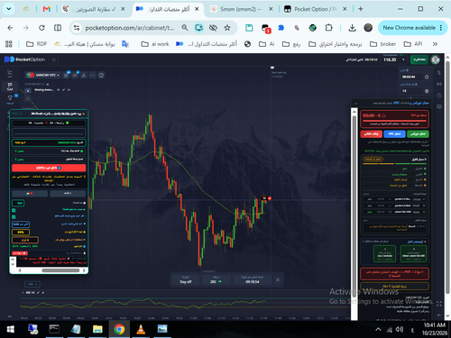Open the chart type icon next to asset selector
Screen dimensions: 451x338
(66, 75)
